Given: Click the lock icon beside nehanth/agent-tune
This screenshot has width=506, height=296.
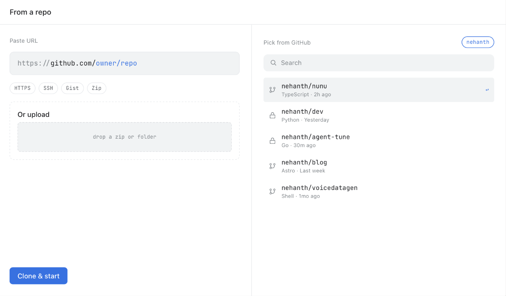Looking at the screenshot, I should click(272, 141).
